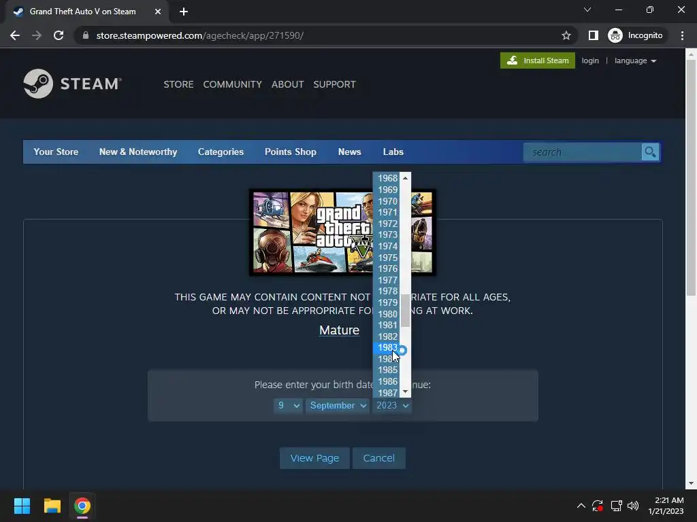697x522 pixels.
Task: Click the View Page button
Action: coord(314,458)
